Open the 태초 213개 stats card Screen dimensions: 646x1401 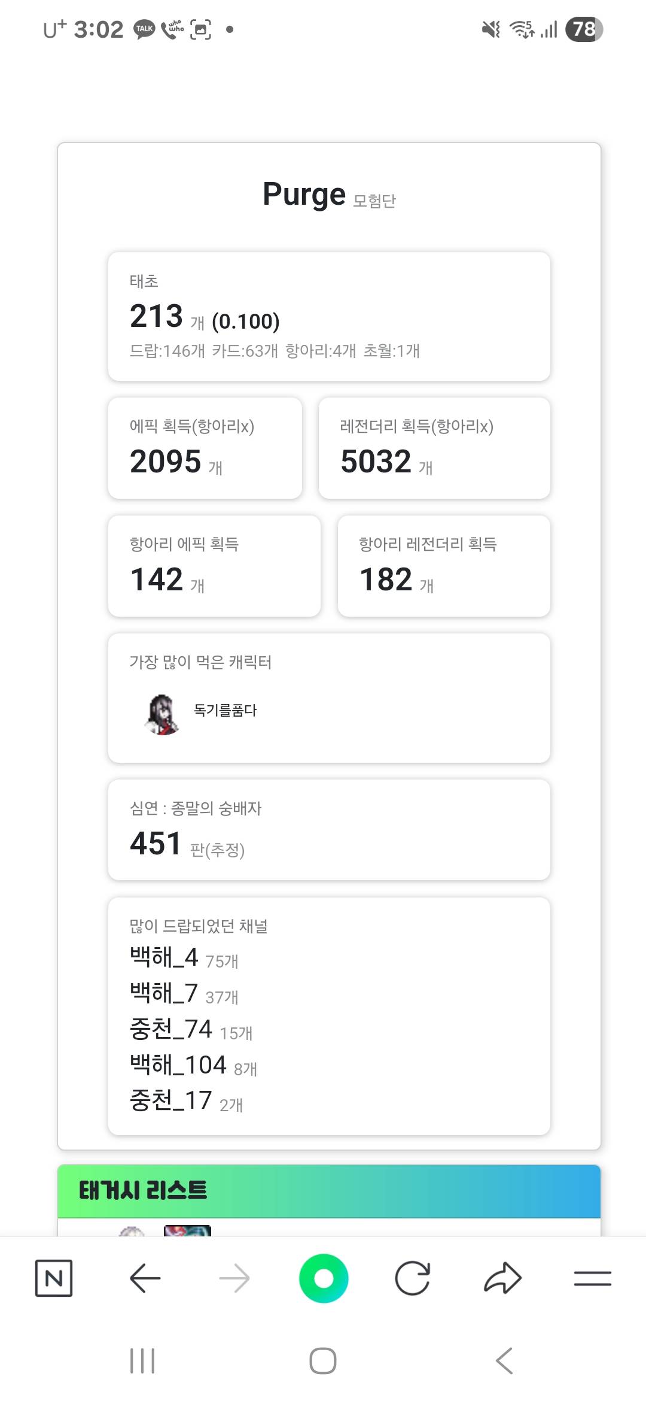329,316
